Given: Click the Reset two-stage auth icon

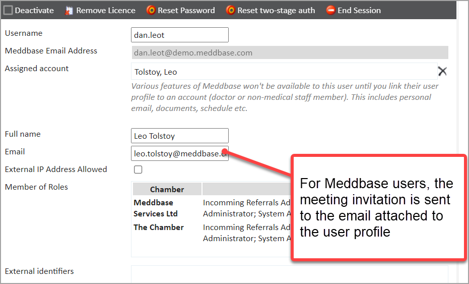Looking at the screenshot, I should click(x=230, y=10).
